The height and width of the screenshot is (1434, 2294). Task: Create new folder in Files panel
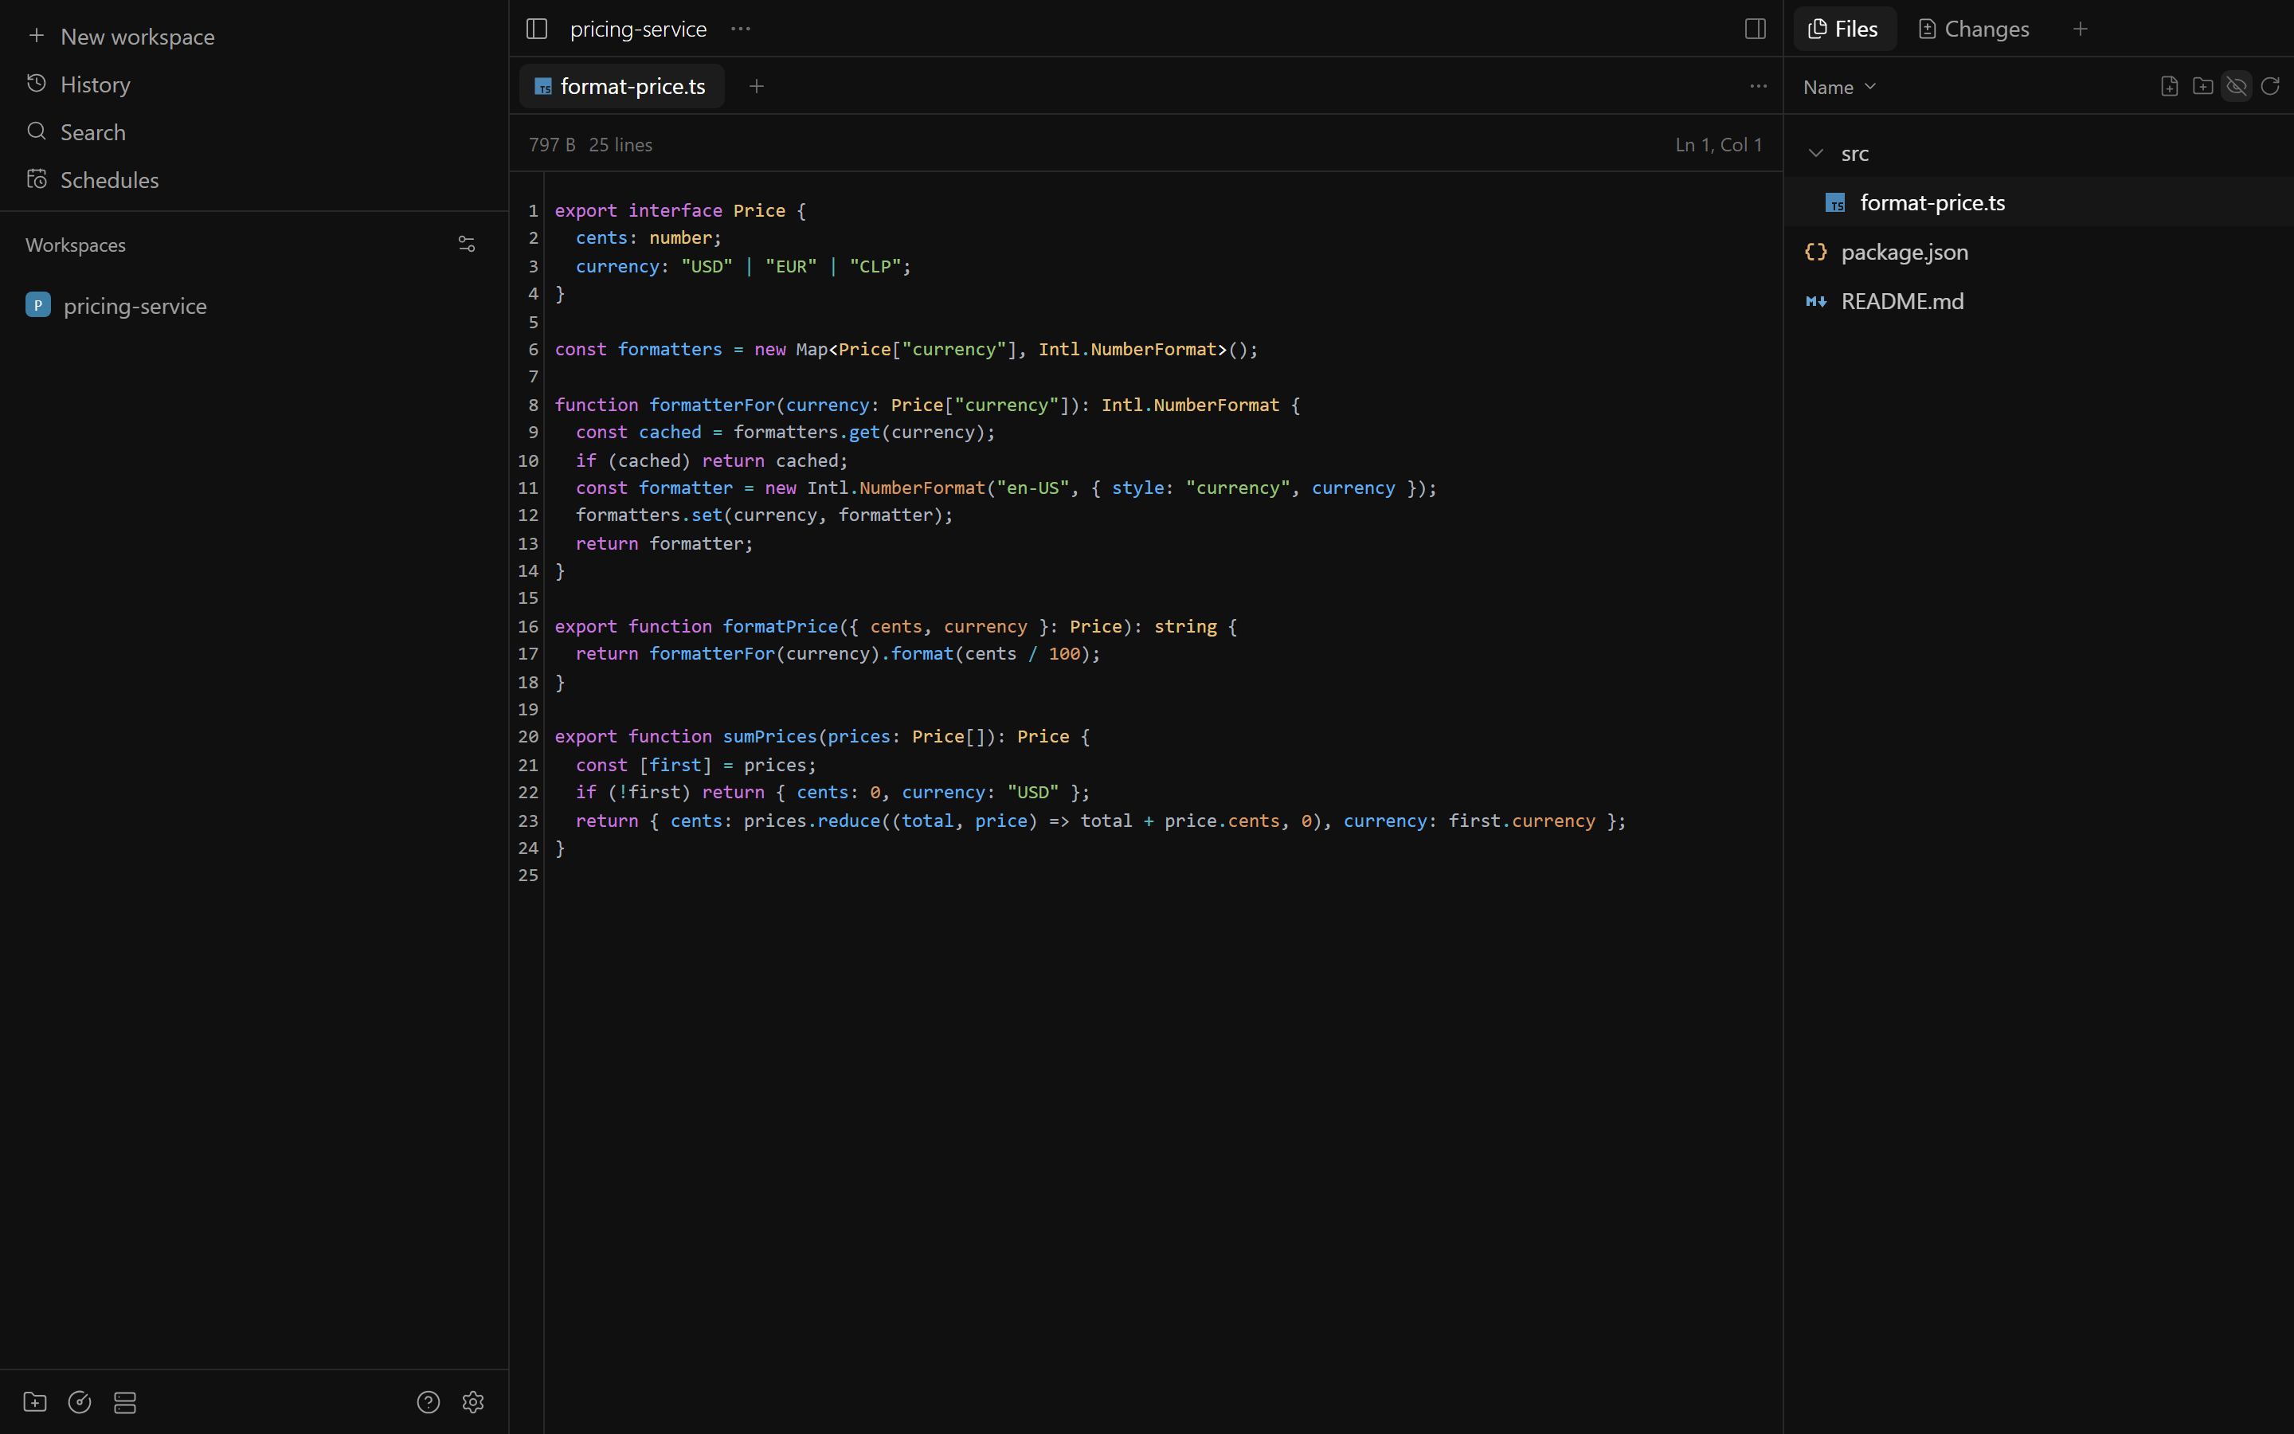(x=2203, y=86)
